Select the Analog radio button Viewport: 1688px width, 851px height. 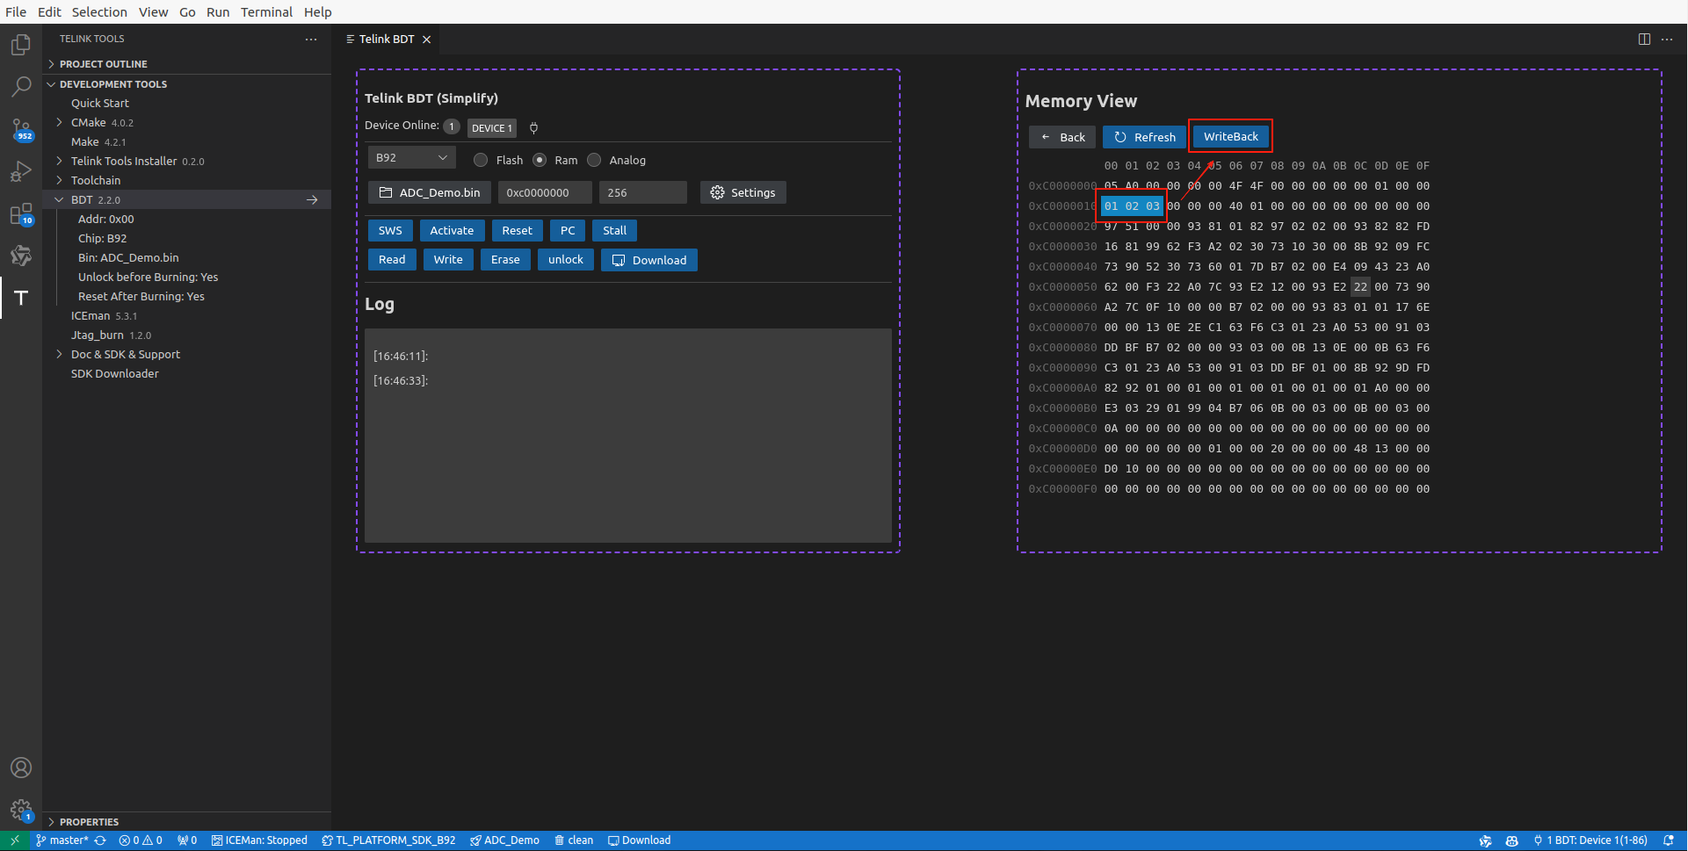594,160
